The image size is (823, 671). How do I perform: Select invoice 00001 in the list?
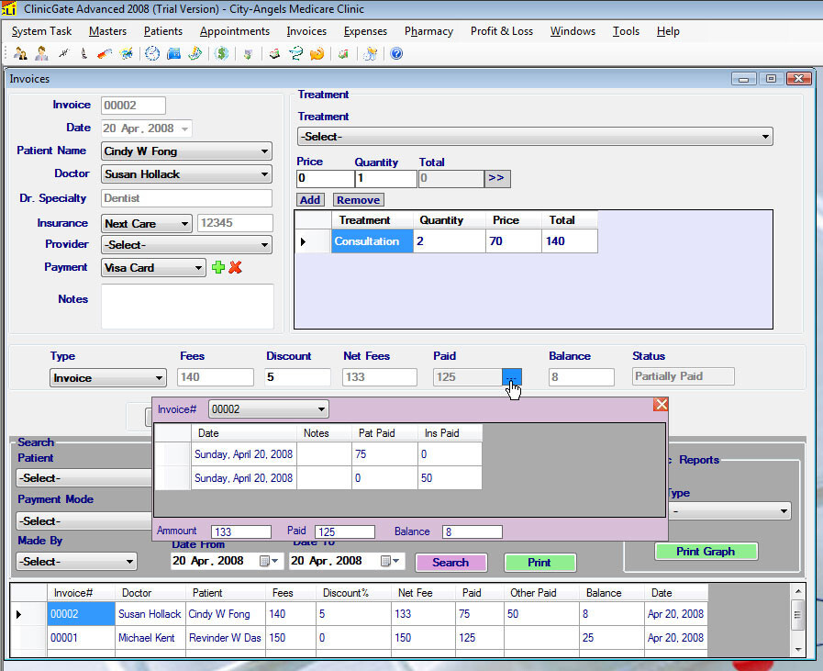click(x=81, y=637)
